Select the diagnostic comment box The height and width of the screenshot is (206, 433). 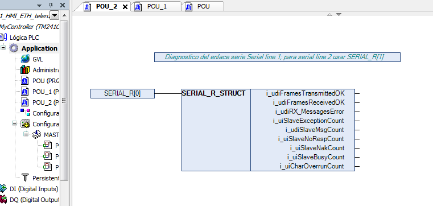coord(277,57)
